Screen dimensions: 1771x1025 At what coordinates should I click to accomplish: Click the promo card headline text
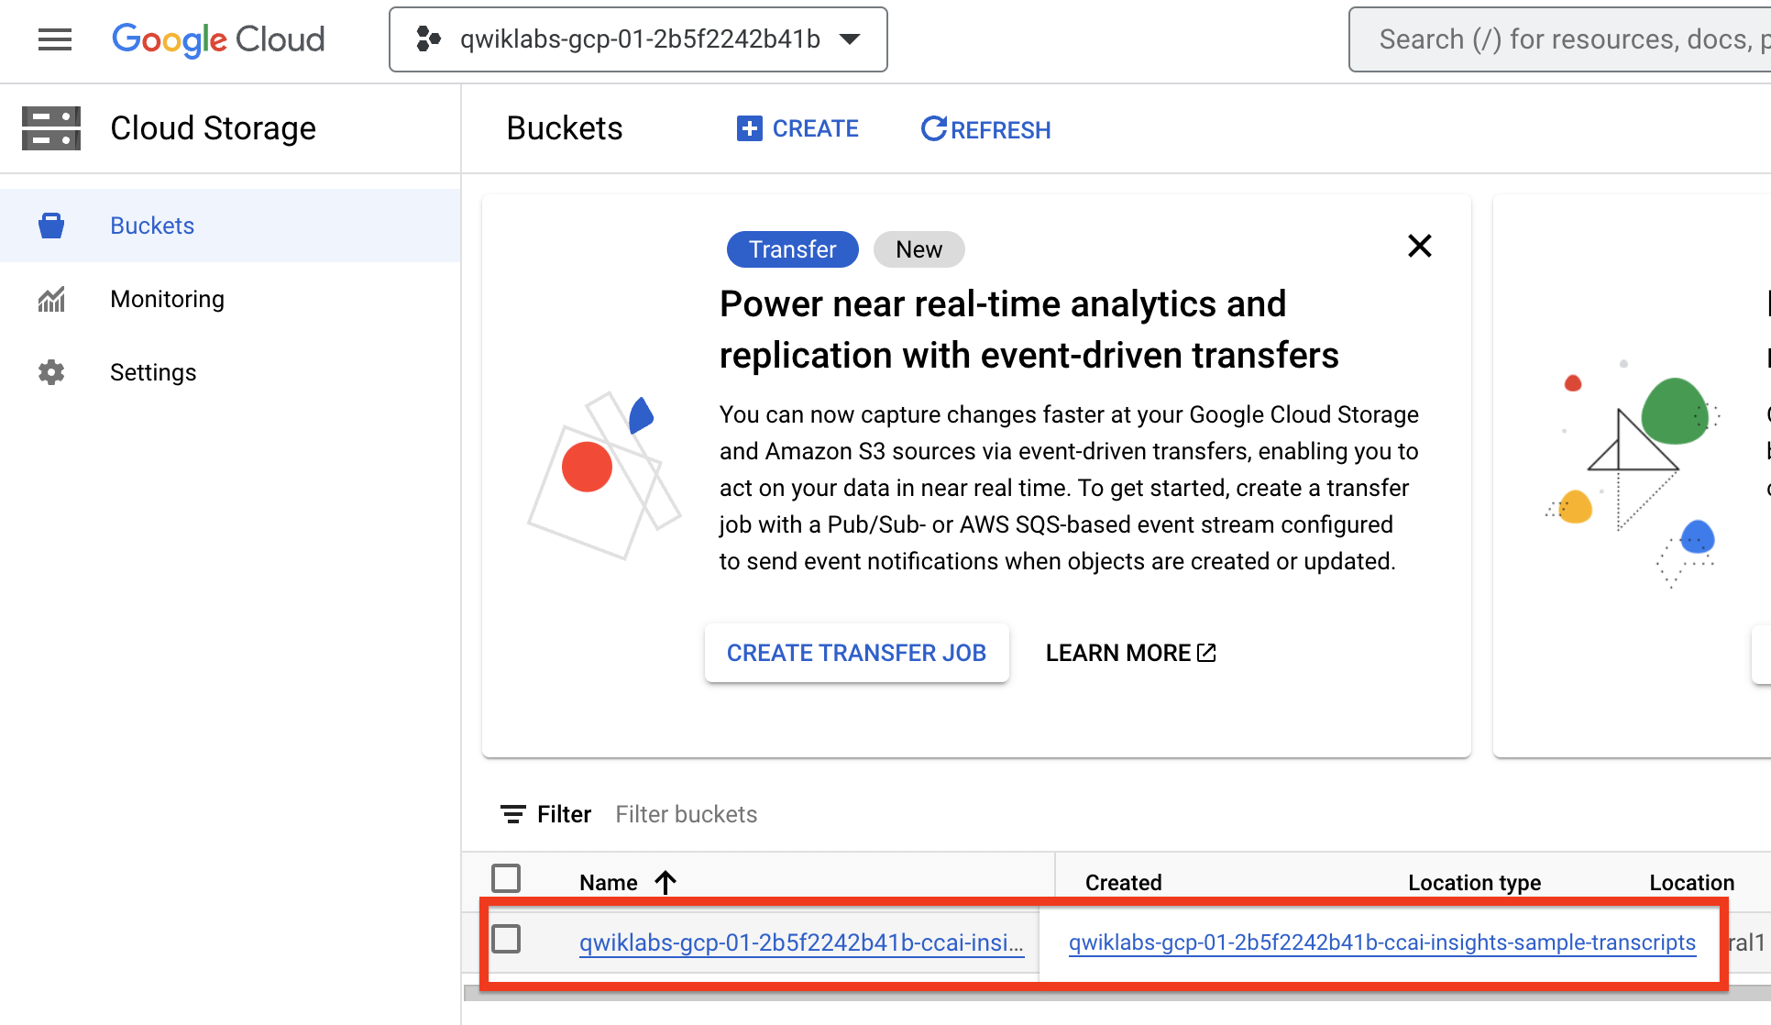point(1028,329)
